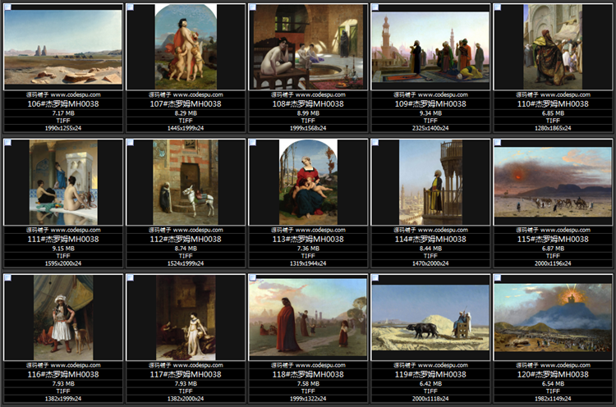Select the 107#杰罗姆MH0038 painting thumbnail
The width and height of the screenshot is (616, 407).
[x=186, y=47]
